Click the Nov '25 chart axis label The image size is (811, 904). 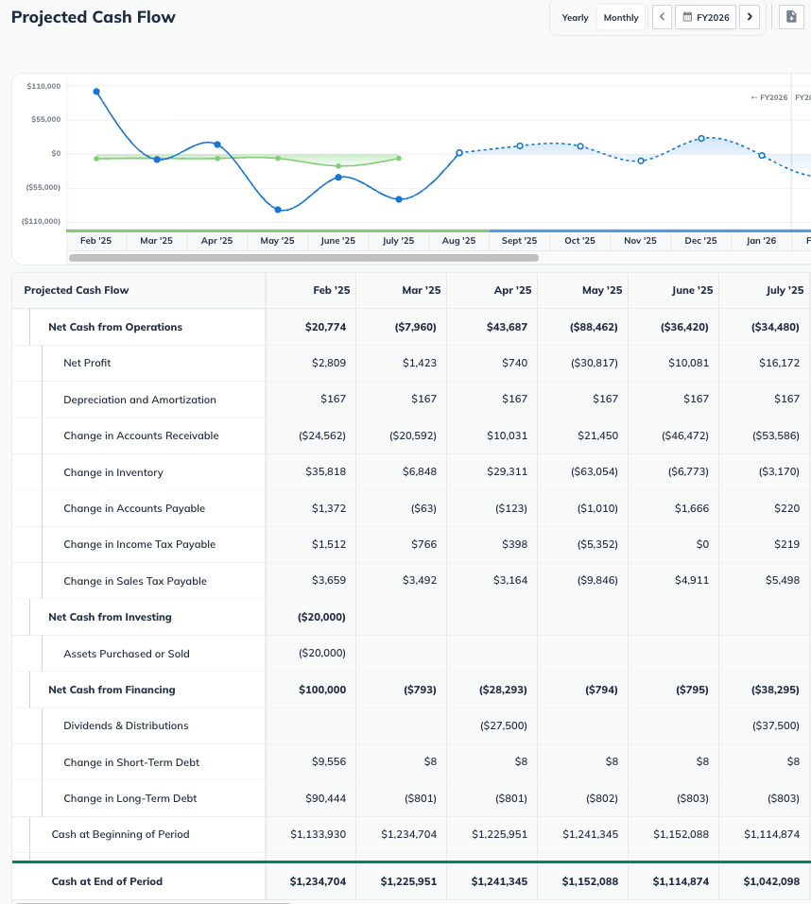tap(640, 241)
